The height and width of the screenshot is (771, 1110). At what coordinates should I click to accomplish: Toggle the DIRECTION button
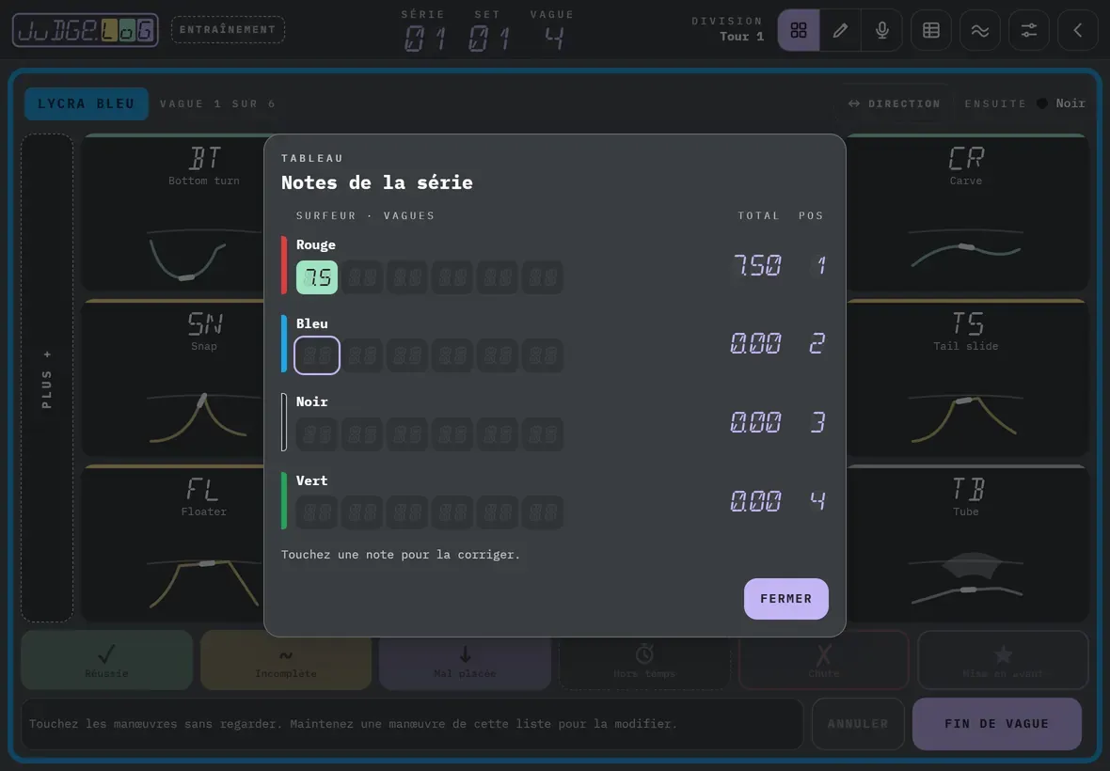pos(895,103)
